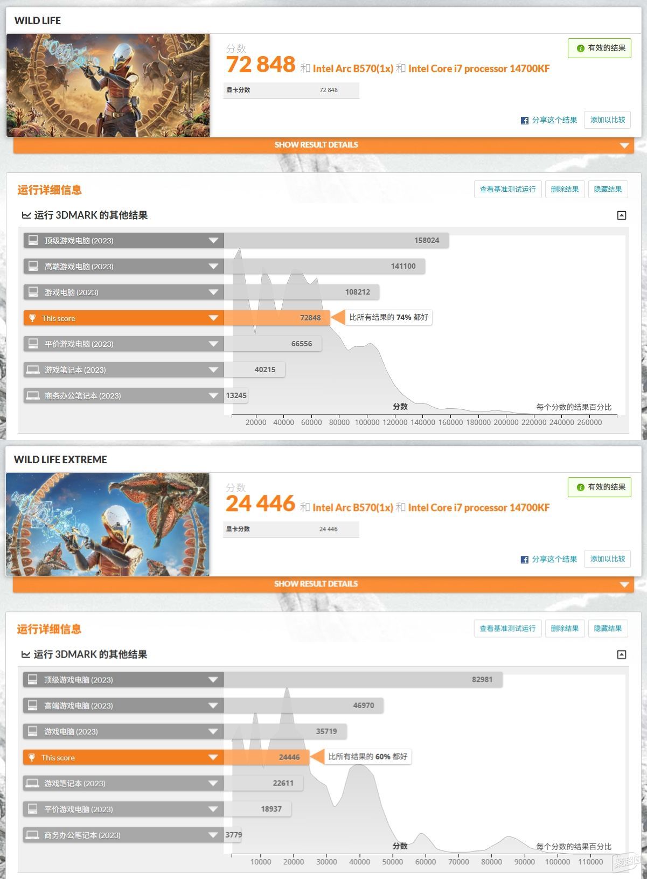Viewport: 647px width, 879px height.
Task: Click desktop icon on Wild Life Extreme 顶级游戏电脑 row
Action: pyautogui.click(x=33, y=679)
